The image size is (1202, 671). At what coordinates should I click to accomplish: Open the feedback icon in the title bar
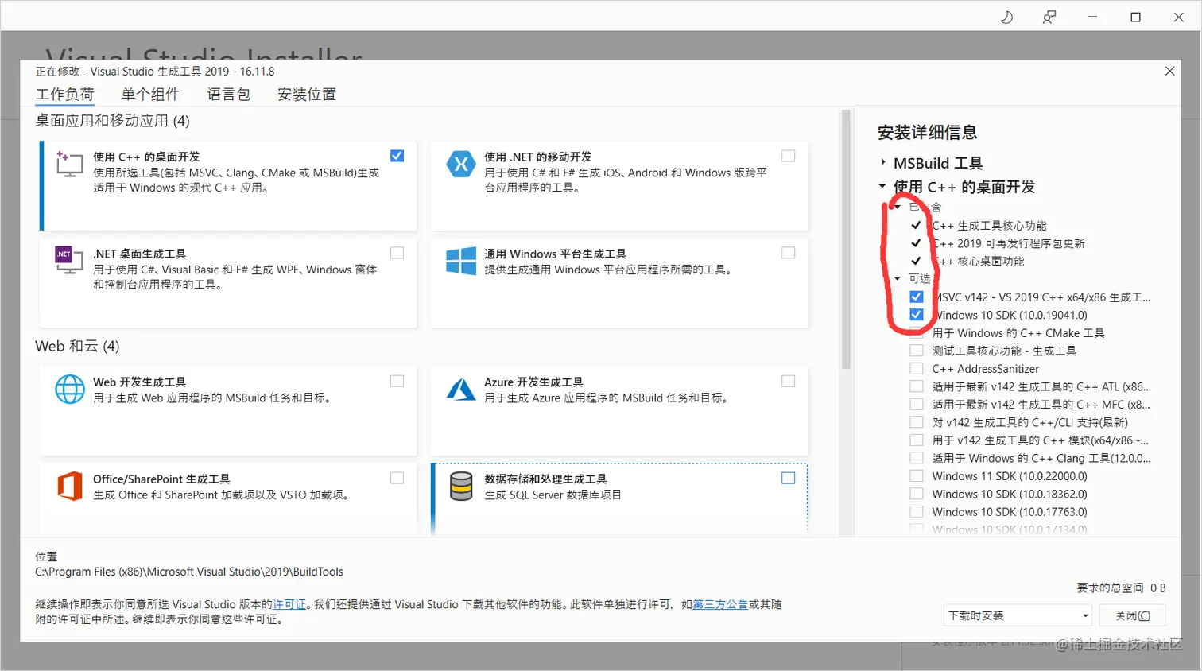click(1049, 16)
